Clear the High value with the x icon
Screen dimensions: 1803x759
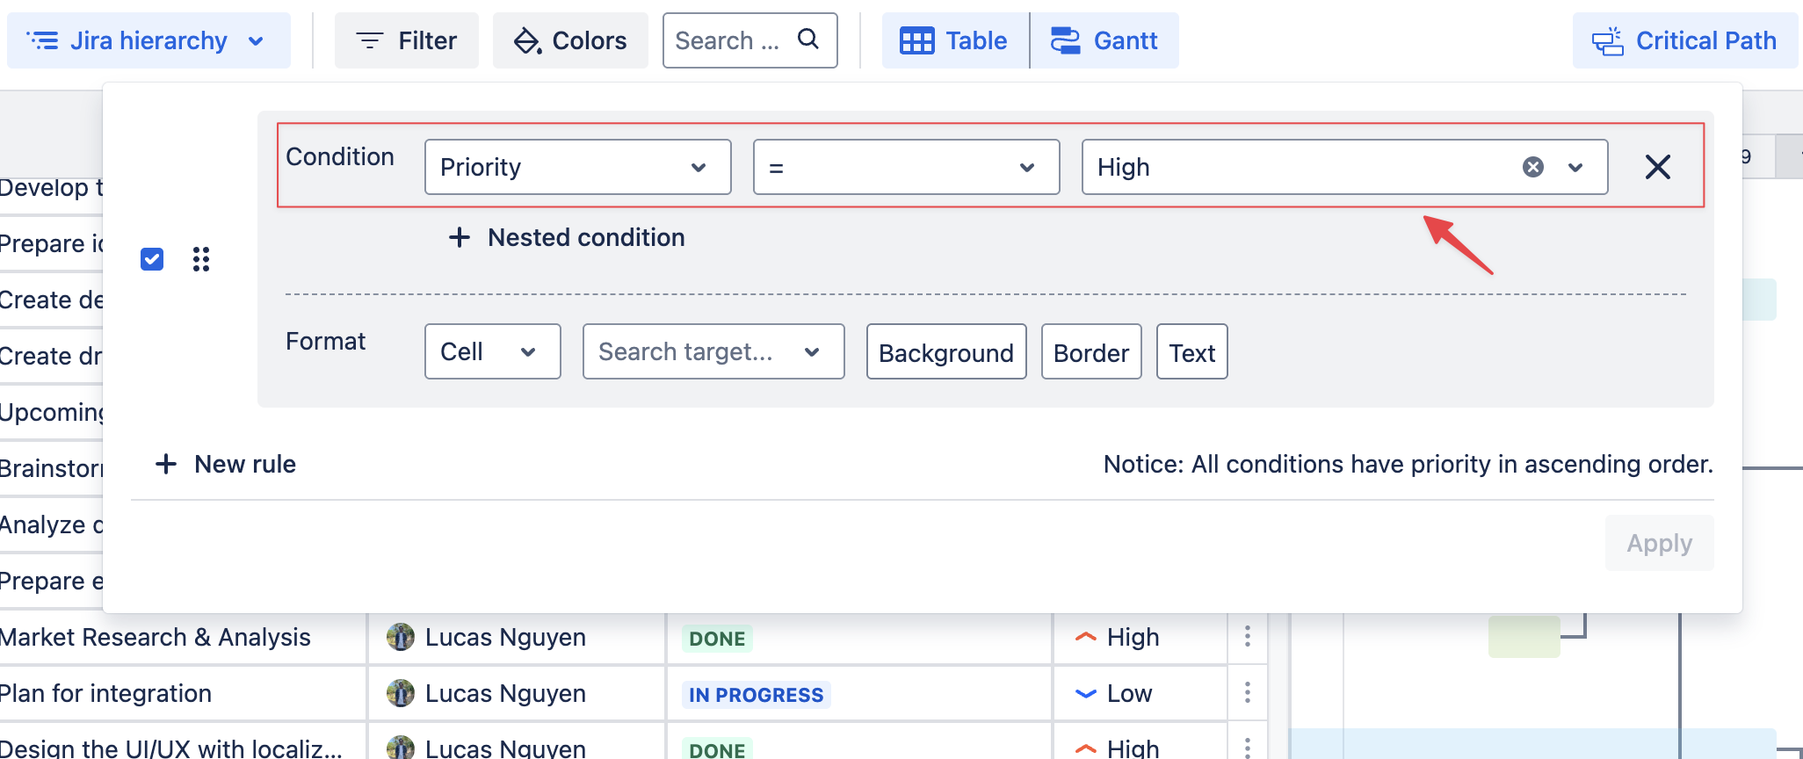[1532, 167]
